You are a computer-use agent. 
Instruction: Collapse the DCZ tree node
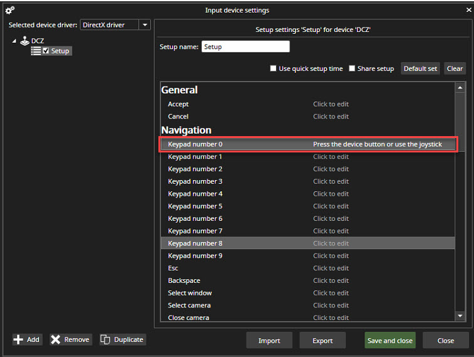point(14,41)
